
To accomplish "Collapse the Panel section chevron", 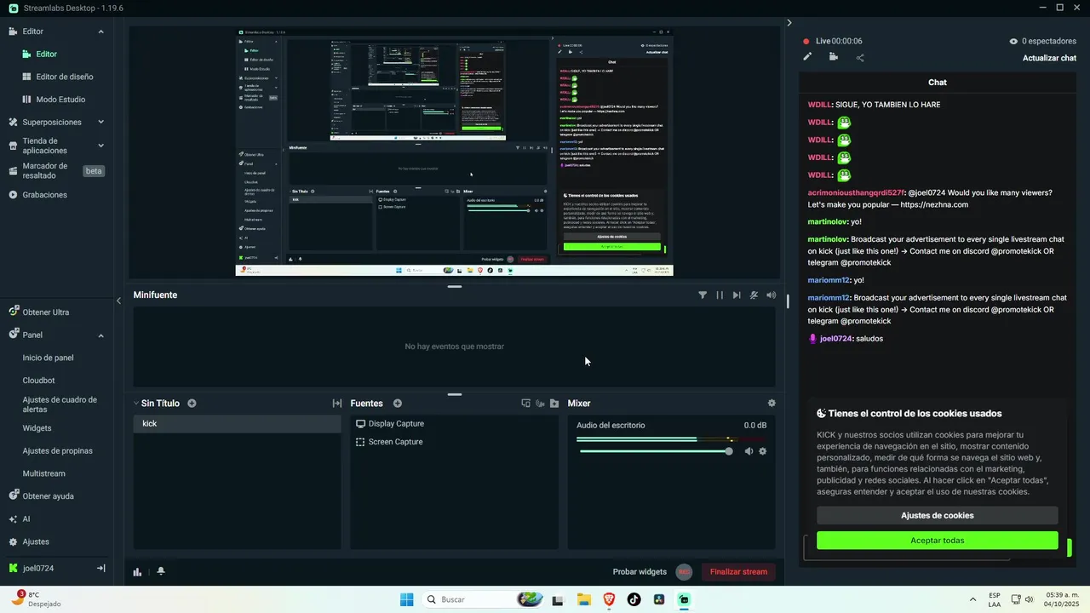I will 100,335.
